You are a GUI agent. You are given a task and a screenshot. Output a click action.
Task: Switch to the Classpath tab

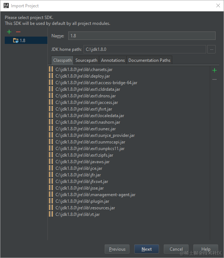click(x=62, y=60)
